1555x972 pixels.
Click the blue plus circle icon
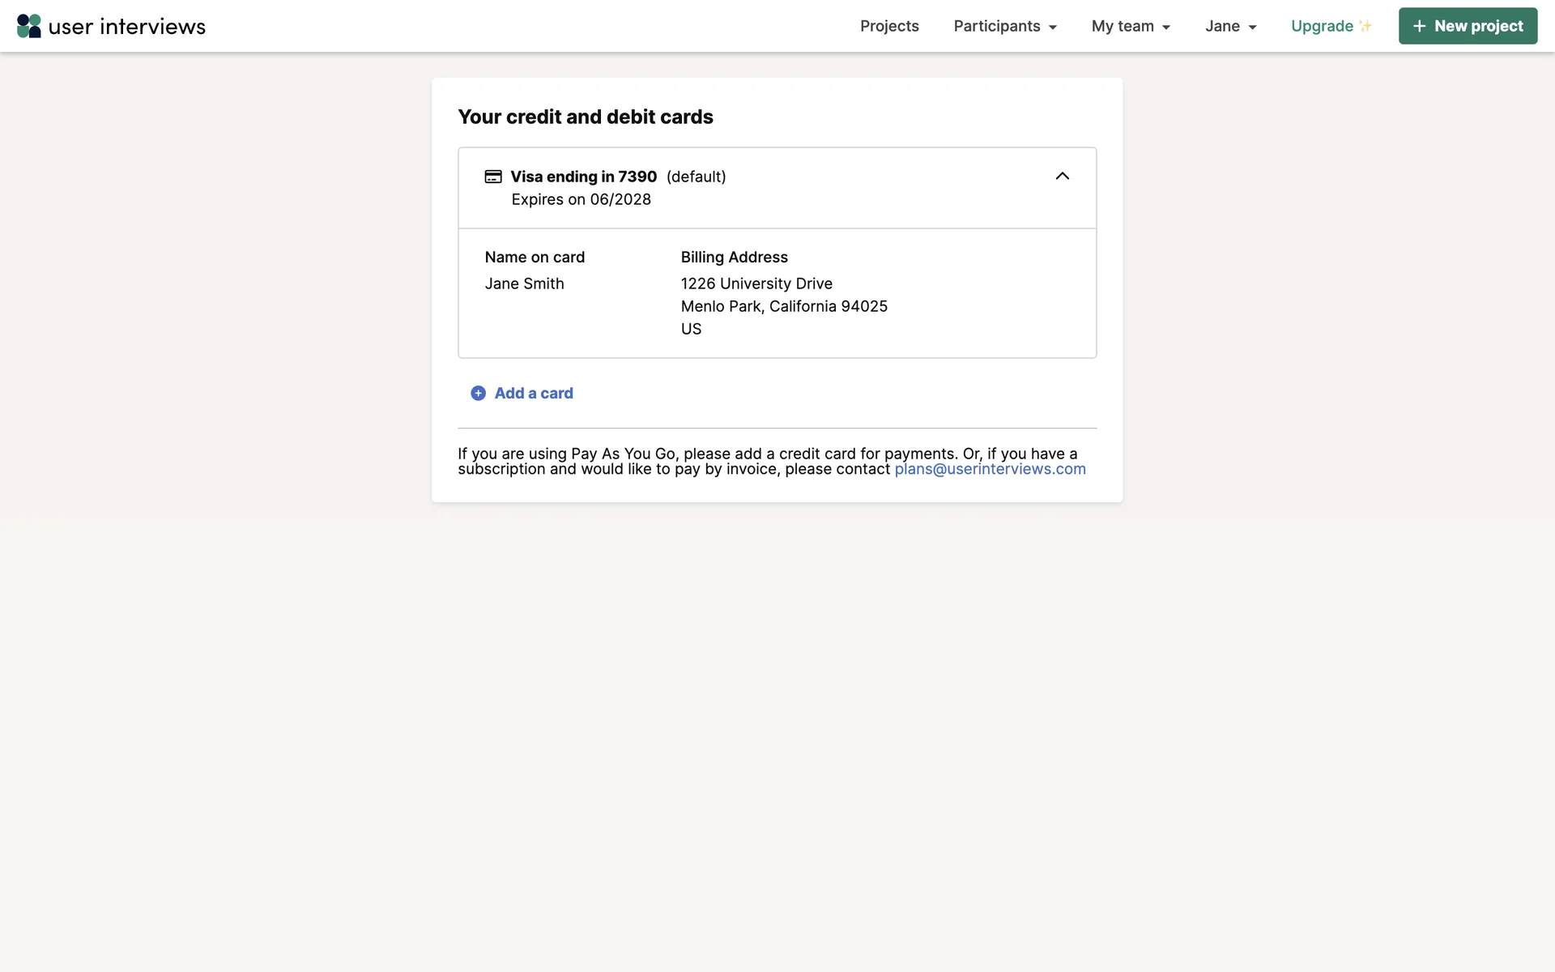[x=478, y=393]
